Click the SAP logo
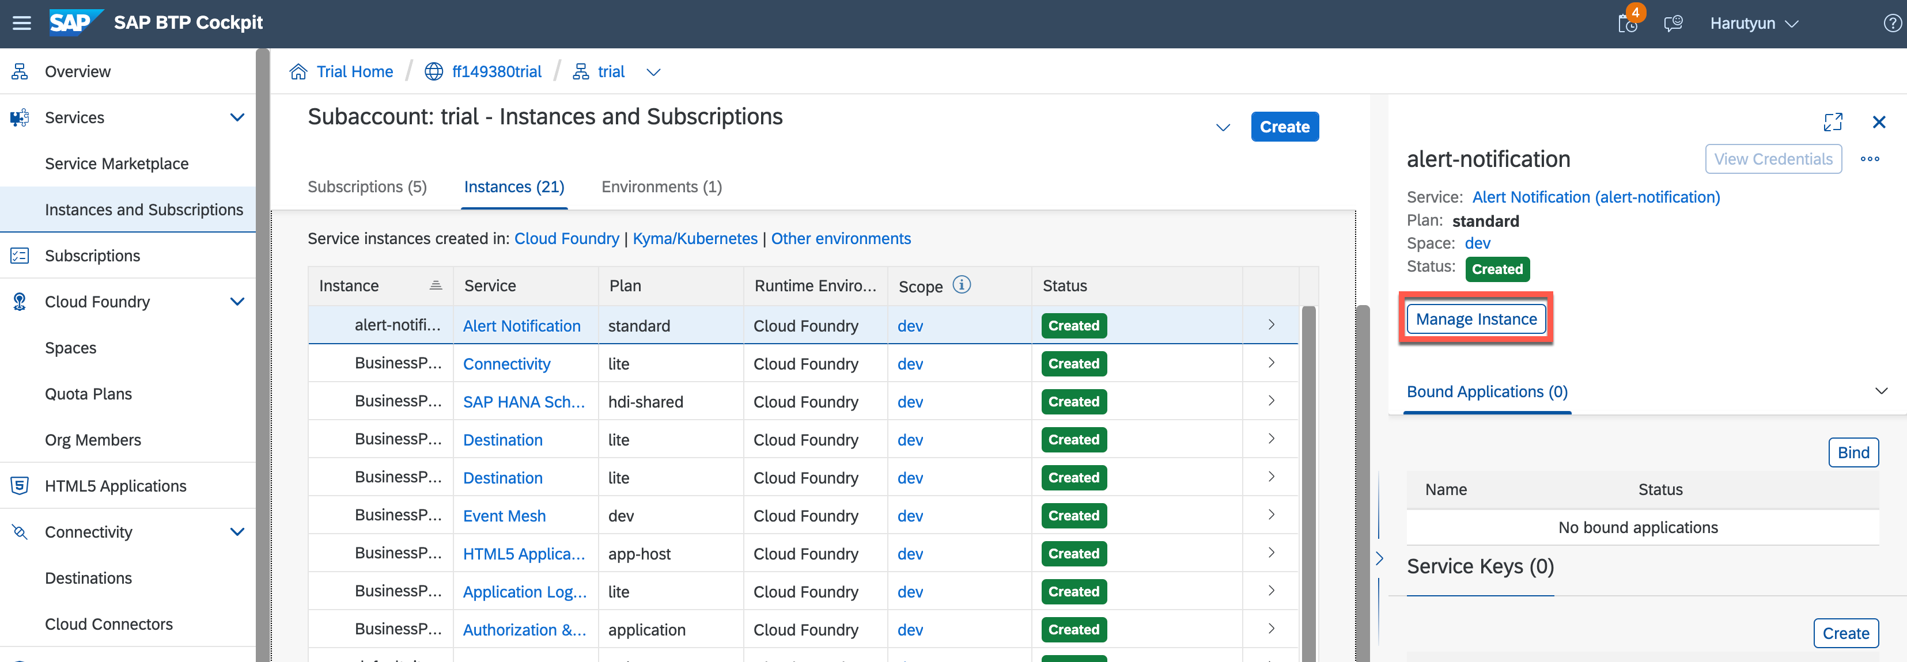The height and width of the screenshot is (662, 1907). tap(75, 23)
